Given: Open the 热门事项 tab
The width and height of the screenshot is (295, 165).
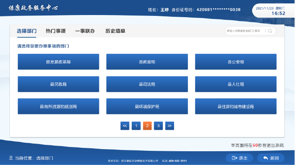Looking at the screenshot, I should click(56, 31).
